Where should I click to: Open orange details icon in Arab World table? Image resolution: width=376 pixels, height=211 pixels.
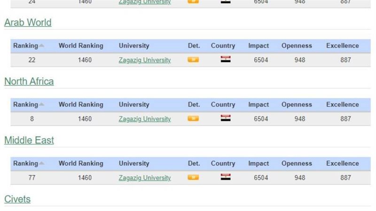click(x=193, y=60)
